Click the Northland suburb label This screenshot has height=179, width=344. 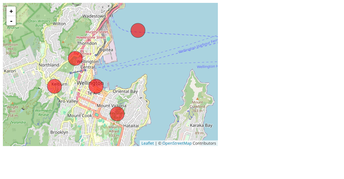[49, 65]
